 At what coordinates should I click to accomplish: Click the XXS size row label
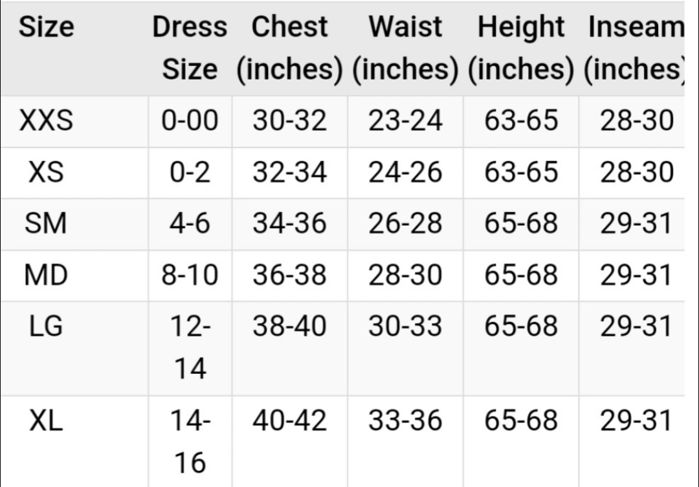pos(46,121)
